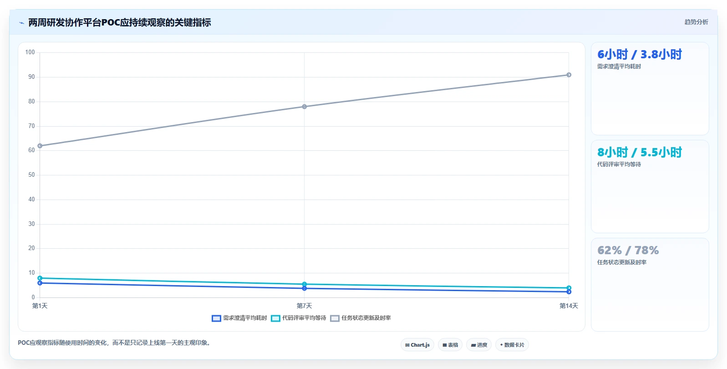Click the 任务状态更新及时率 card label
Viewport: 727px width, 369px height.
[x=622, y=262]
